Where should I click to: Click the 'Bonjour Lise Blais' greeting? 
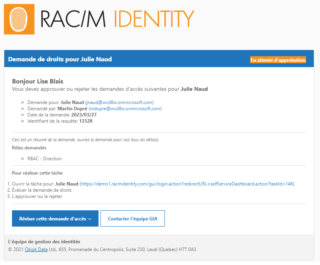[38, 81]
